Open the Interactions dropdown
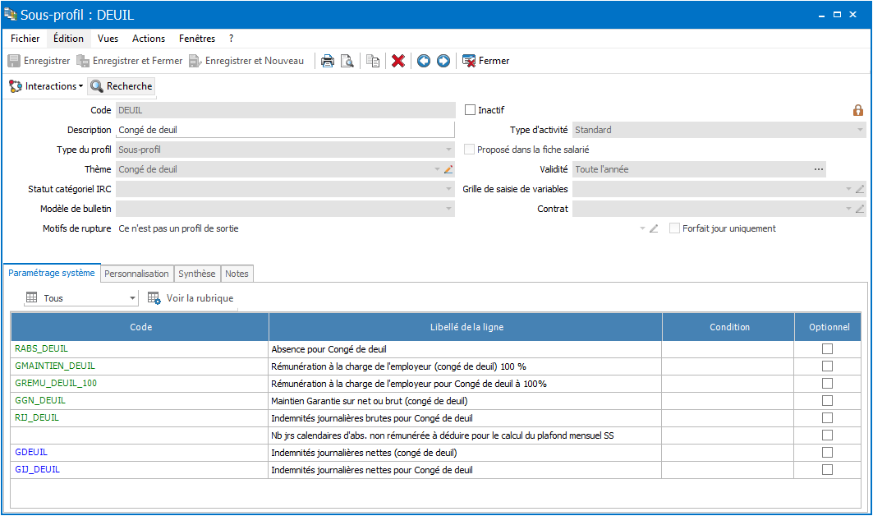 (46, 86)
